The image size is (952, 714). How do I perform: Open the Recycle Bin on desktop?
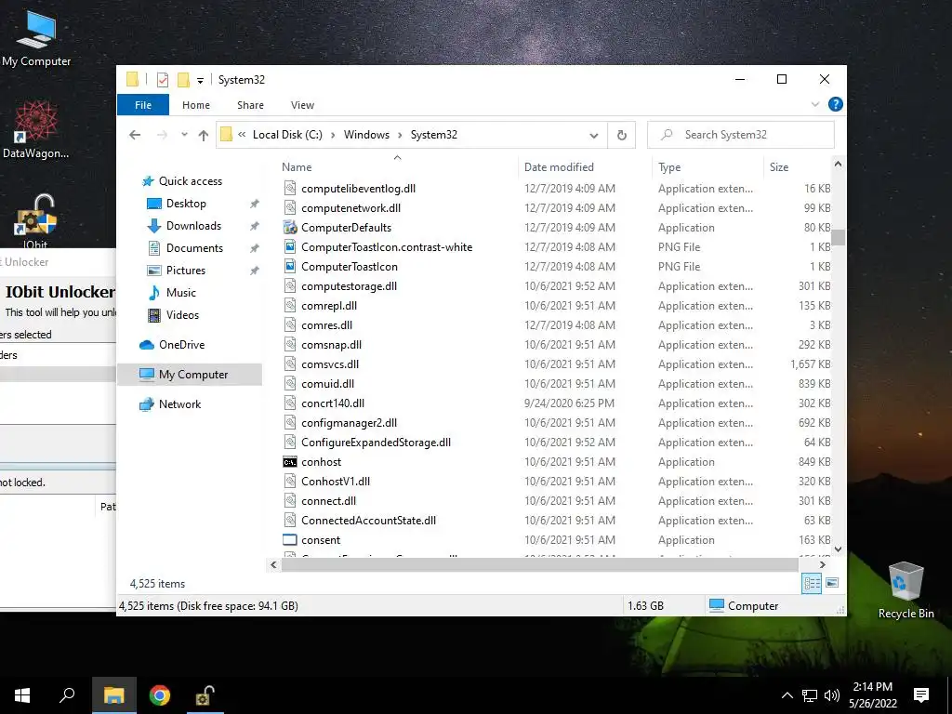[x=906, y=590]
